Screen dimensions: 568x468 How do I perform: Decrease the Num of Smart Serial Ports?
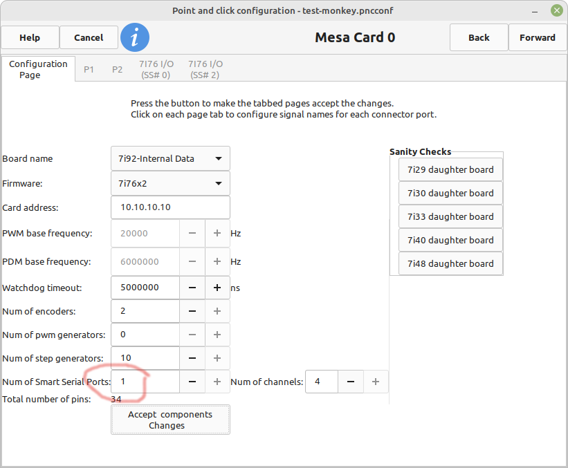coord(192,382)
